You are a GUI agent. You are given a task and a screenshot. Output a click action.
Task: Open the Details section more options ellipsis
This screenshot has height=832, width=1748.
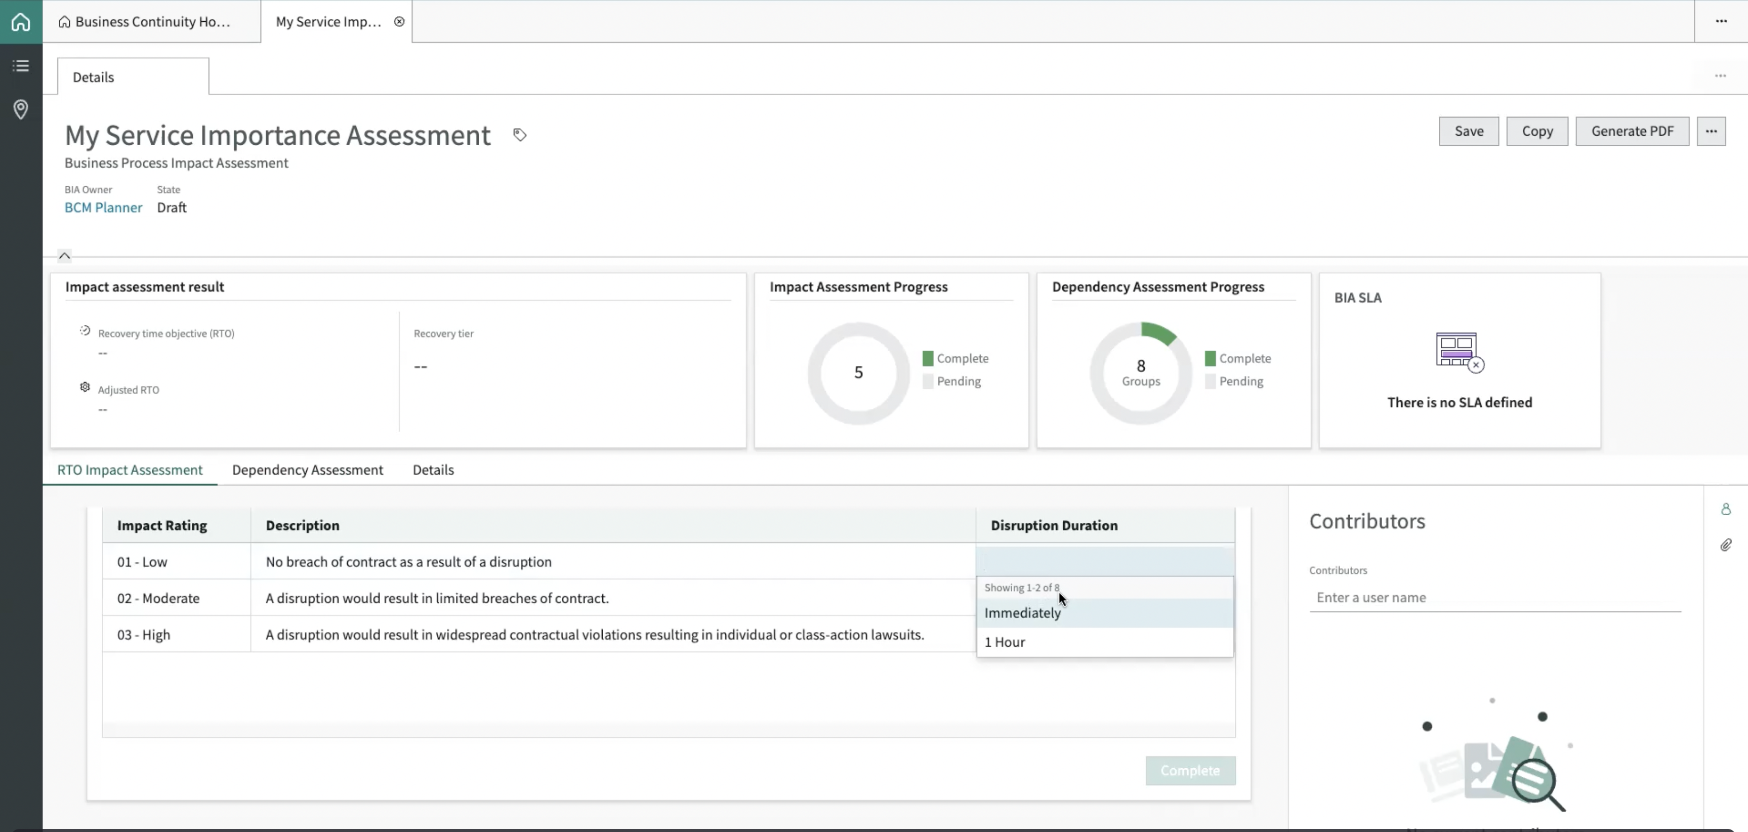coord(1720,76)
